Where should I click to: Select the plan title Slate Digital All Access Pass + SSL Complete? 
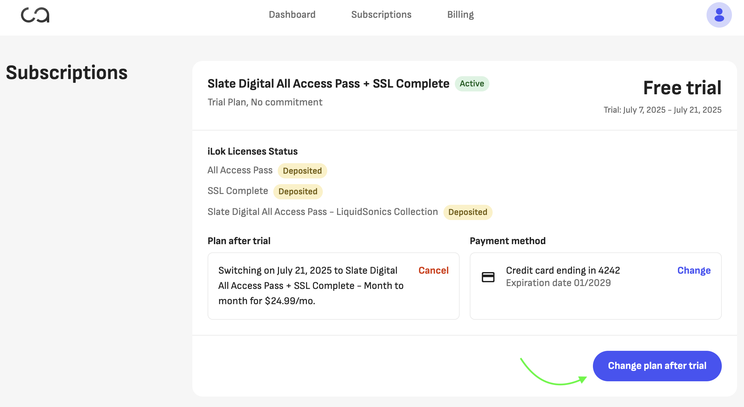328,84
